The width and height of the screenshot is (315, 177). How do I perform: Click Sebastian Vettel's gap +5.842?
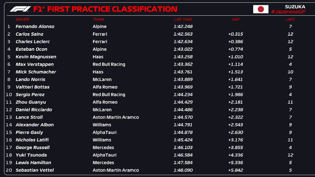[x=235, y=170]
